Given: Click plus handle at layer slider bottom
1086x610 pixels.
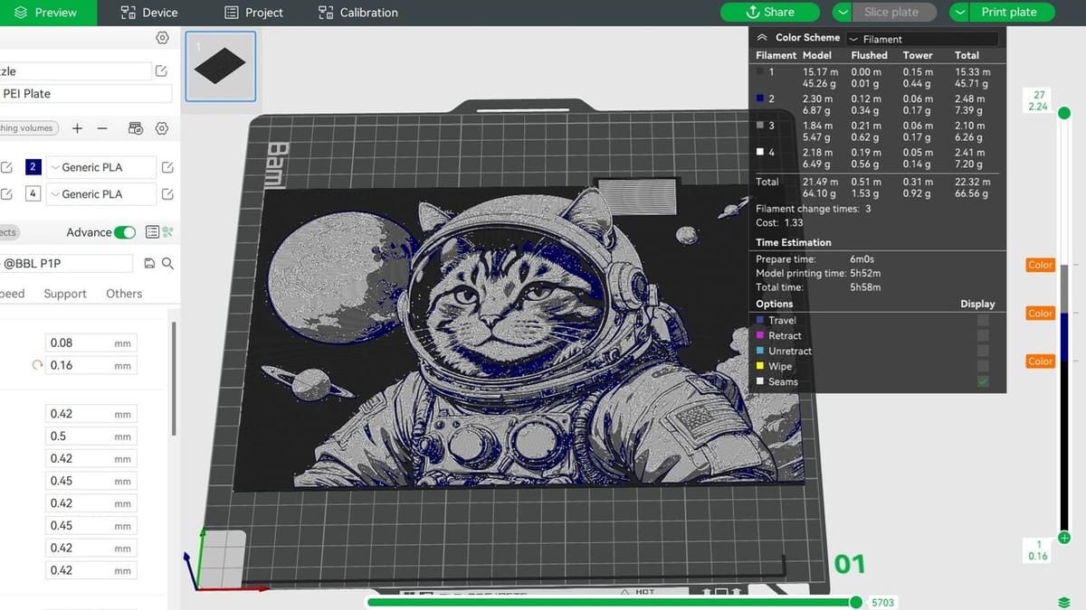Looking at the screenshot, I should click(x=1064, y=538).
